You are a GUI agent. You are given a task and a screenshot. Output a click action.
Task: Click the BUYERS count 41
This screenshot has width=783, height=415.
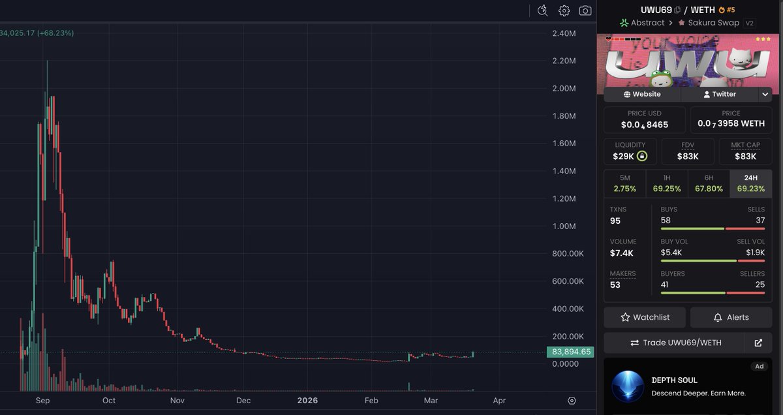click(x=666, y=284)
